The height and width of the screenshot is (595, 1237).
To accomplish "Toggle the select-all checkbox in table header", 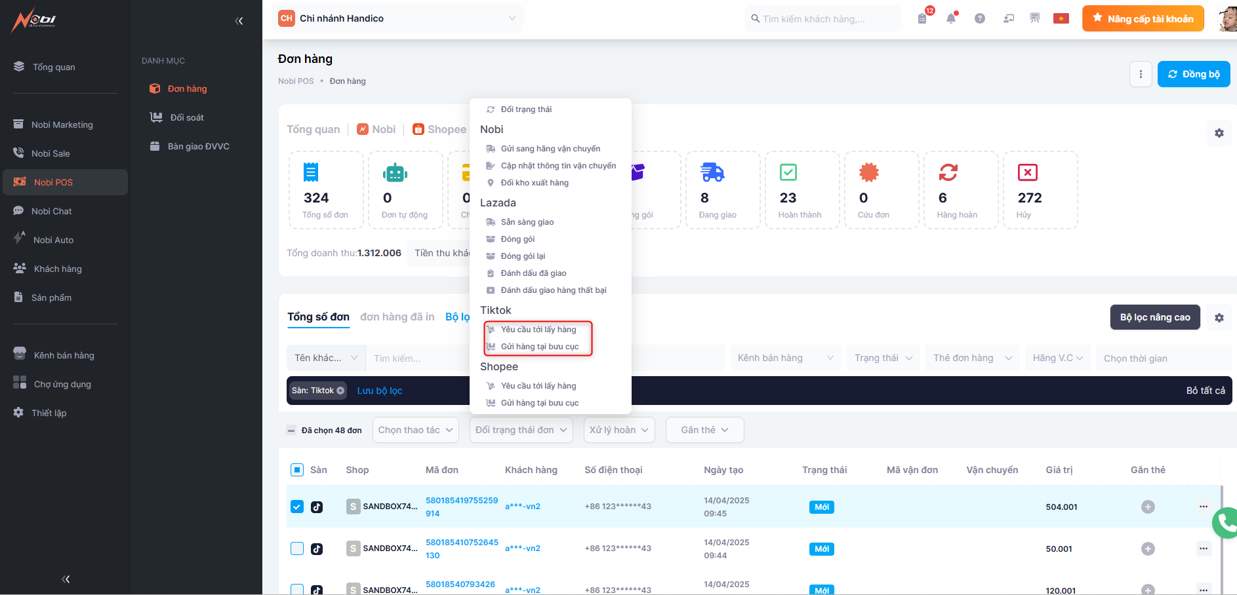I will [x=297, y=470].
